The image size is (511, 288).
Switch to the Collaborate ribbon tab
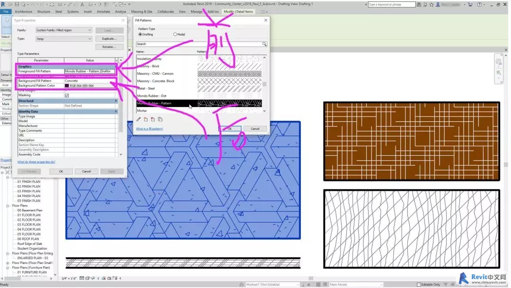166,11
